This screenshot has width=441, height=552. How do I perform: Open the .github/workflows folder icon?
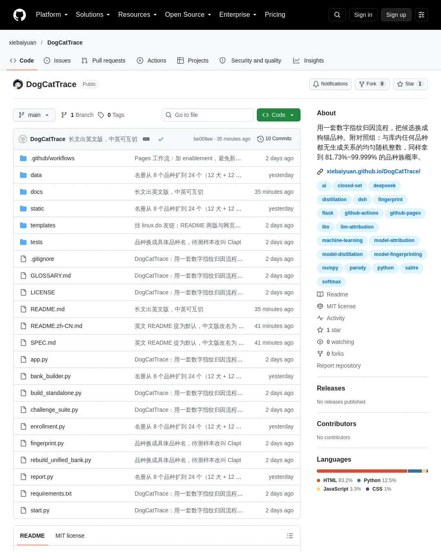pos(23,158)
